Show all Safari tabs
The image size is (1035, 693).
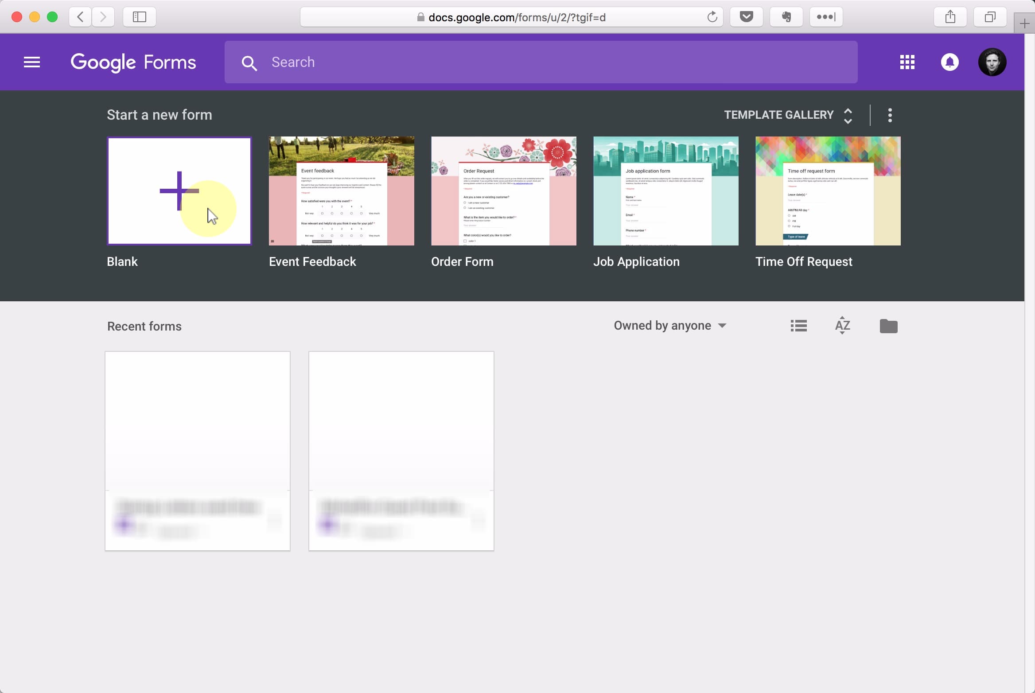[990, 17]
